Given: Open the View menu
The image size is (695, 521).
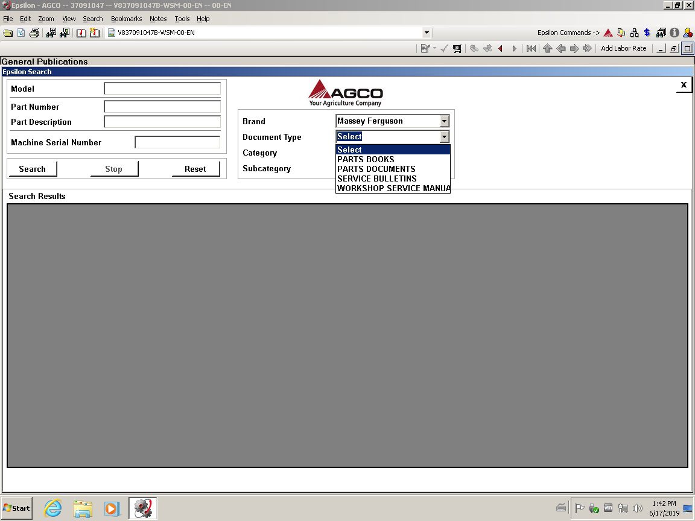Looking at the screenshot, I should pos(69,19).
